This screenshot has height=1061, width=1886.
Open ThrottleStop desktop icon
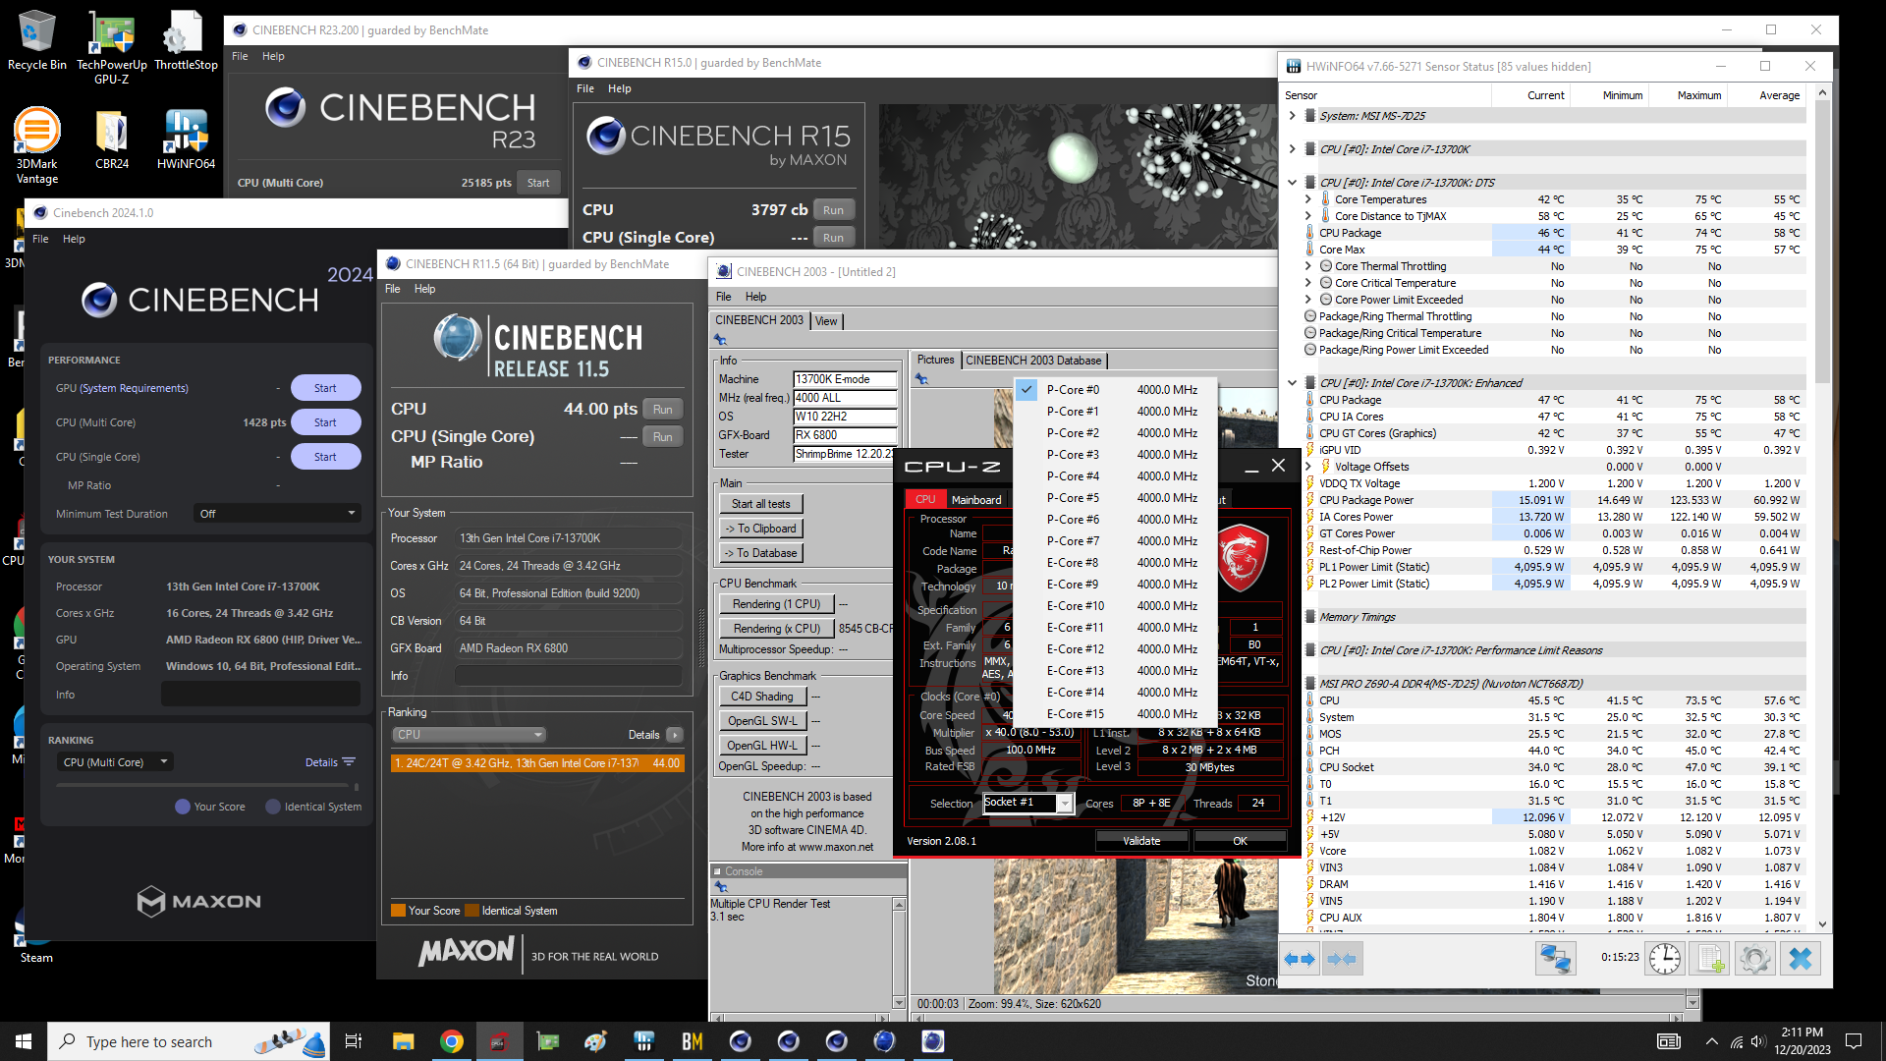186,40
